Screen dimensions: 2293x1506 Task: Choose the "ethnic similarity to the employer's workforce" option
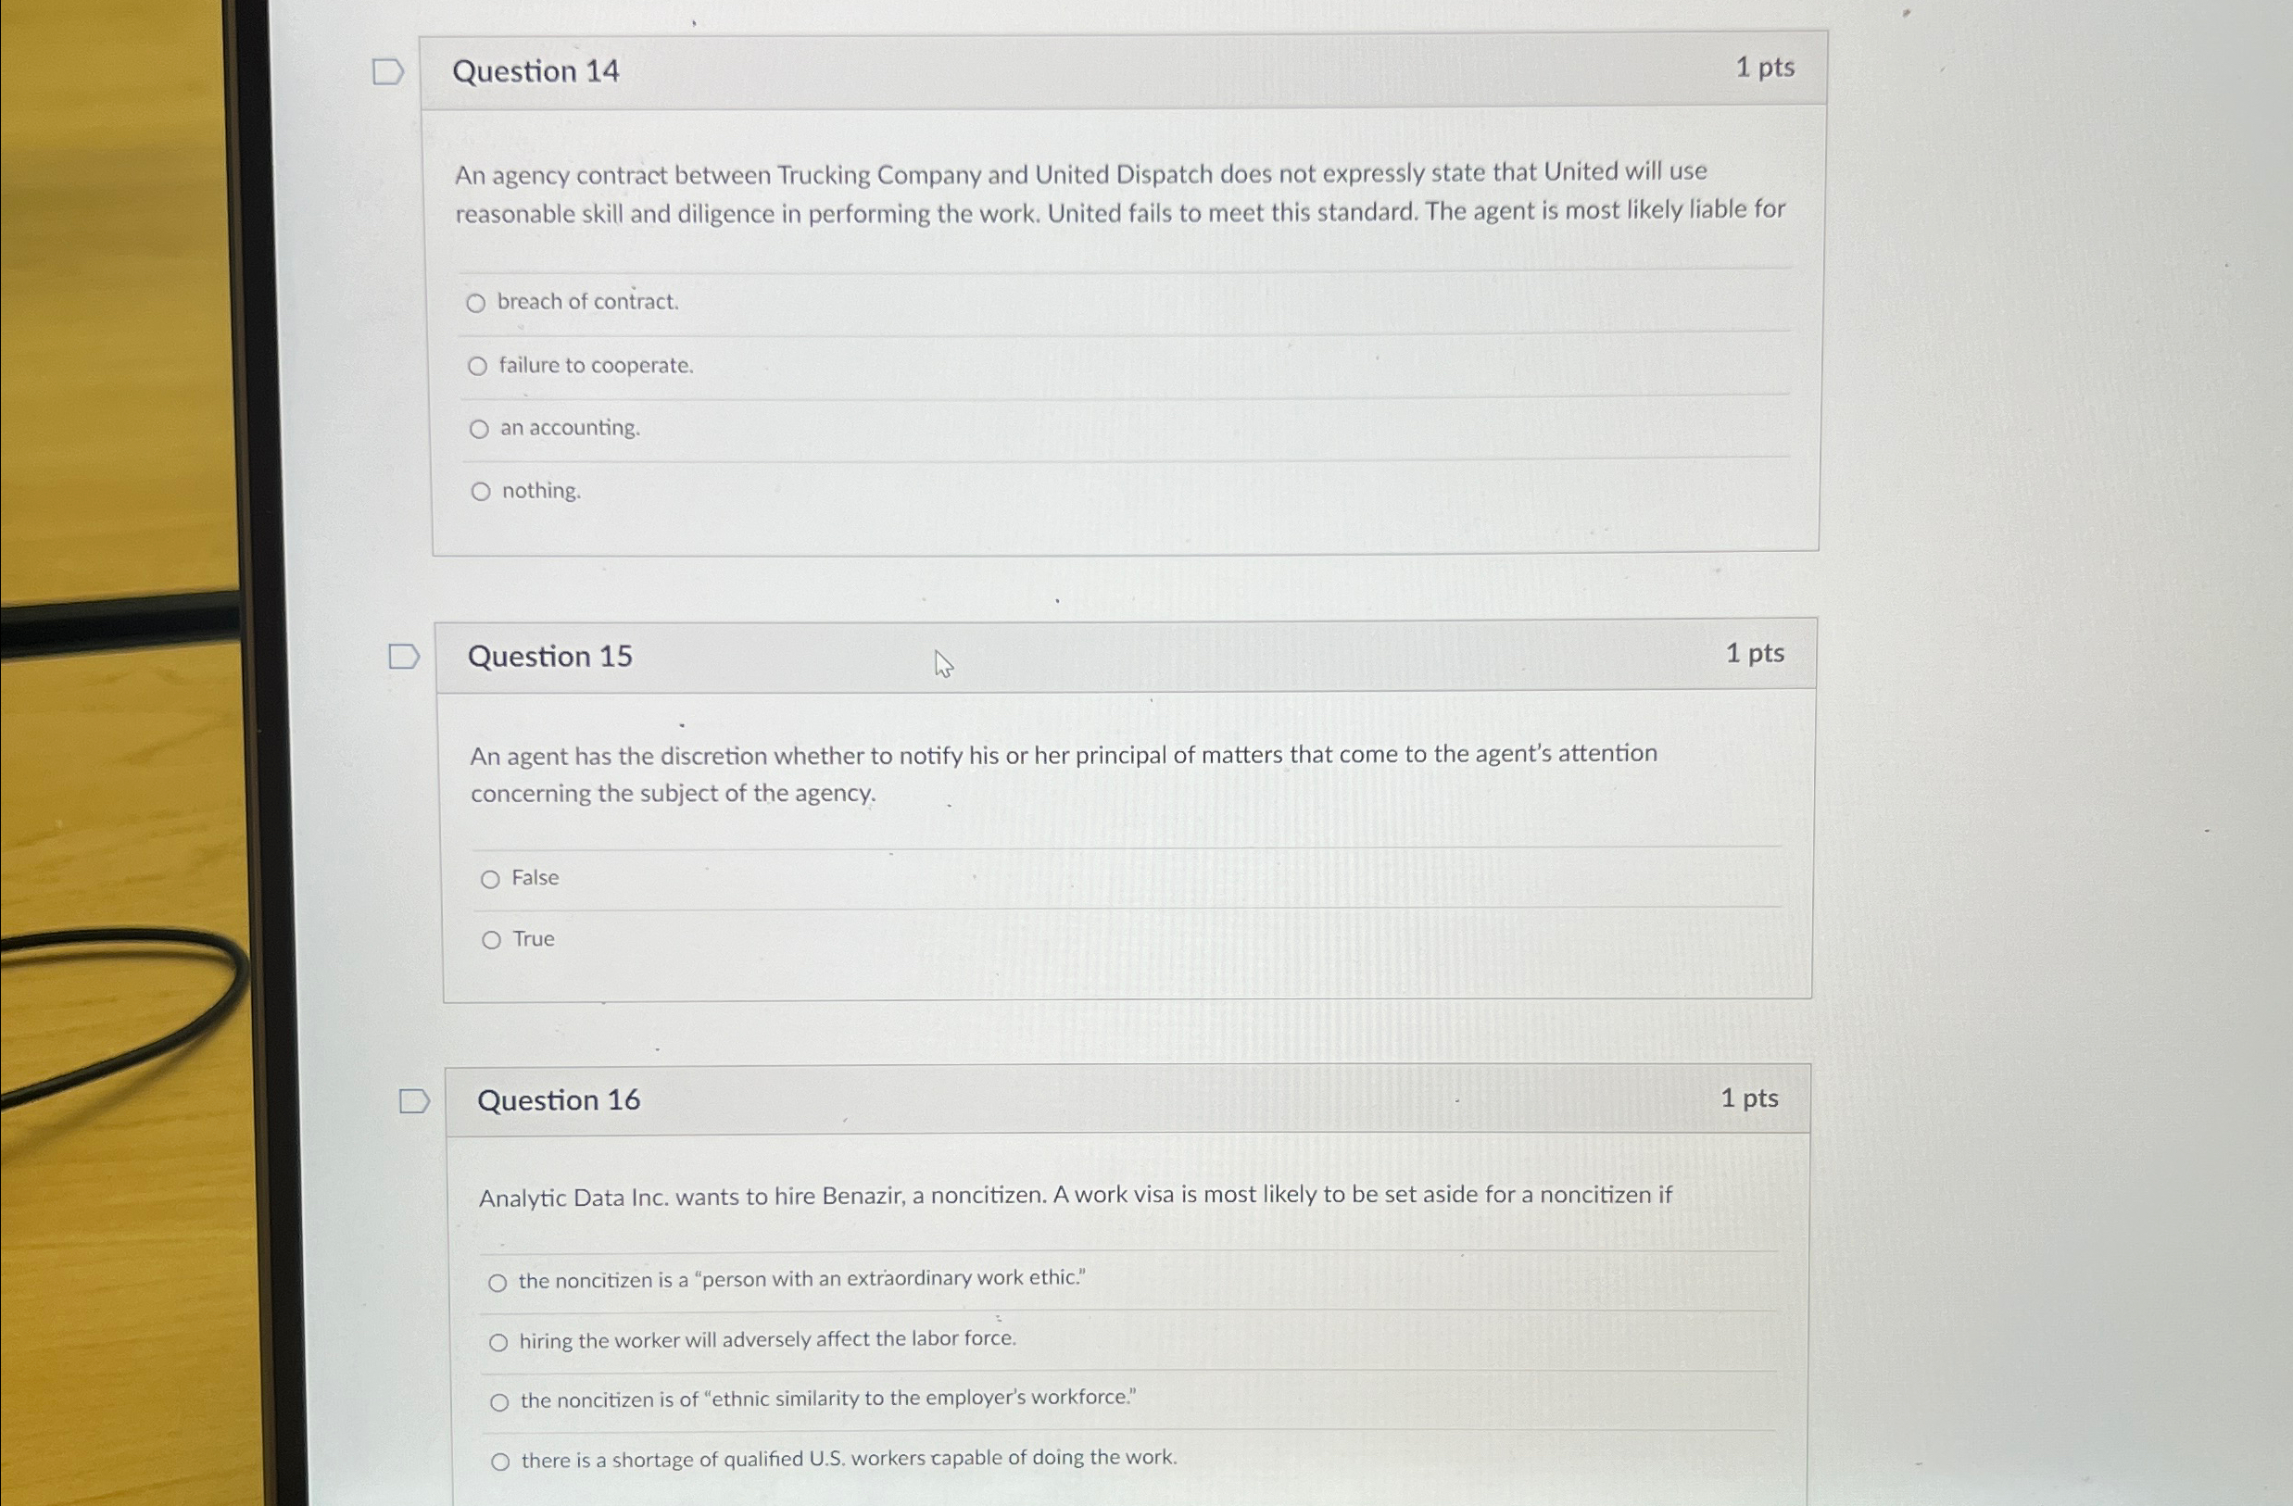coord(500,1401)
